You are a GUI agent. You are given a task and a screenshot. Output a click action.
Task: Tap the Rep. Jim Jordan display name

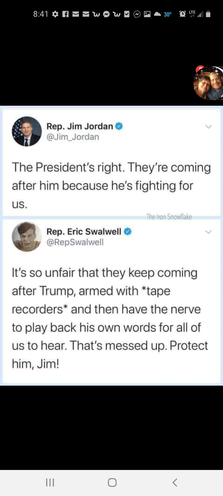80,126
